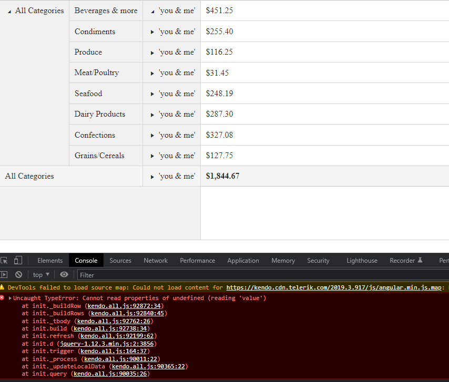
Task: Click the red error icon in console
Action: (3, 298)
